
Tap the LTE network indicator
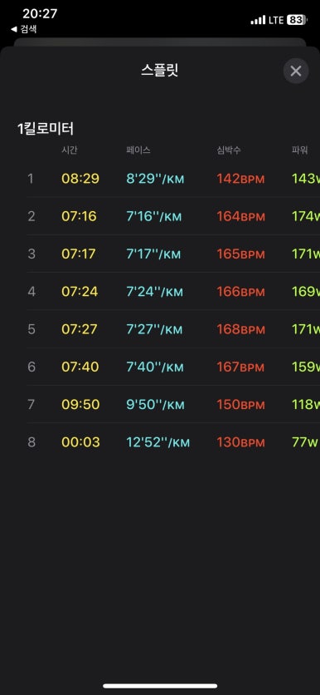pos(276,20)
